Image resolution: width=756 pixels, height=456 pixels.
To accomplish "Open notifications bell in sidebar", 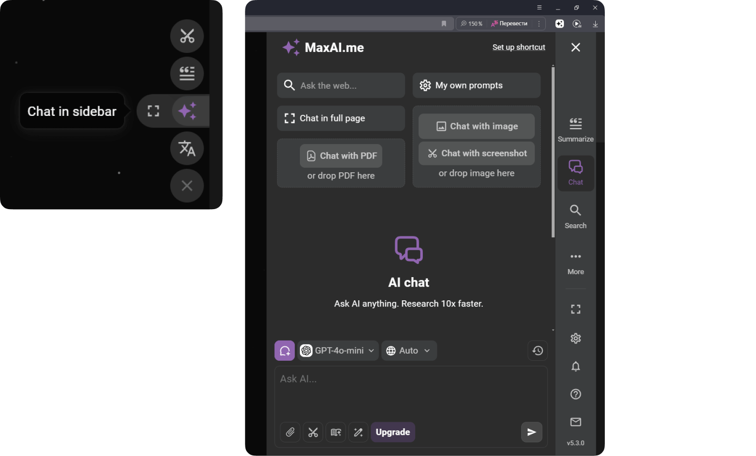I will [x=576, y=366].
